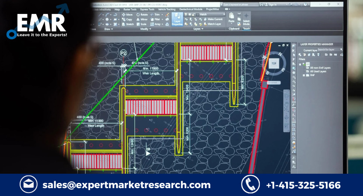Open the Raster Tools ribbon tab

130,10
